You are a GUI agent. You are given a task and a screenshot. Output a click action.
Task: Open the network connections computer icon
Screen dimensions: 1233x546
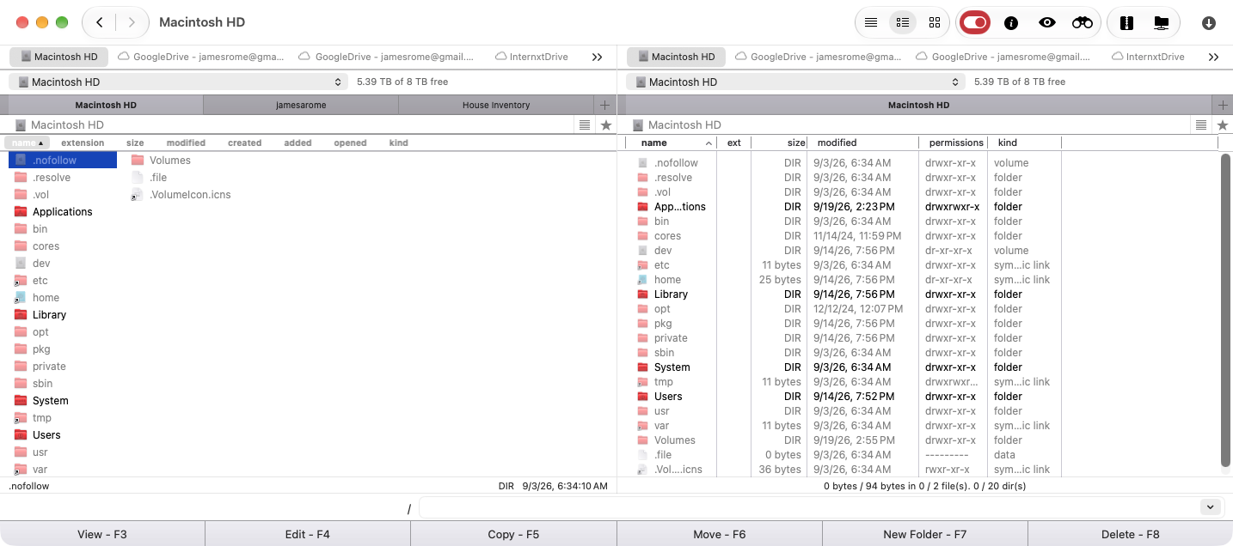(x=1162, y=23)
